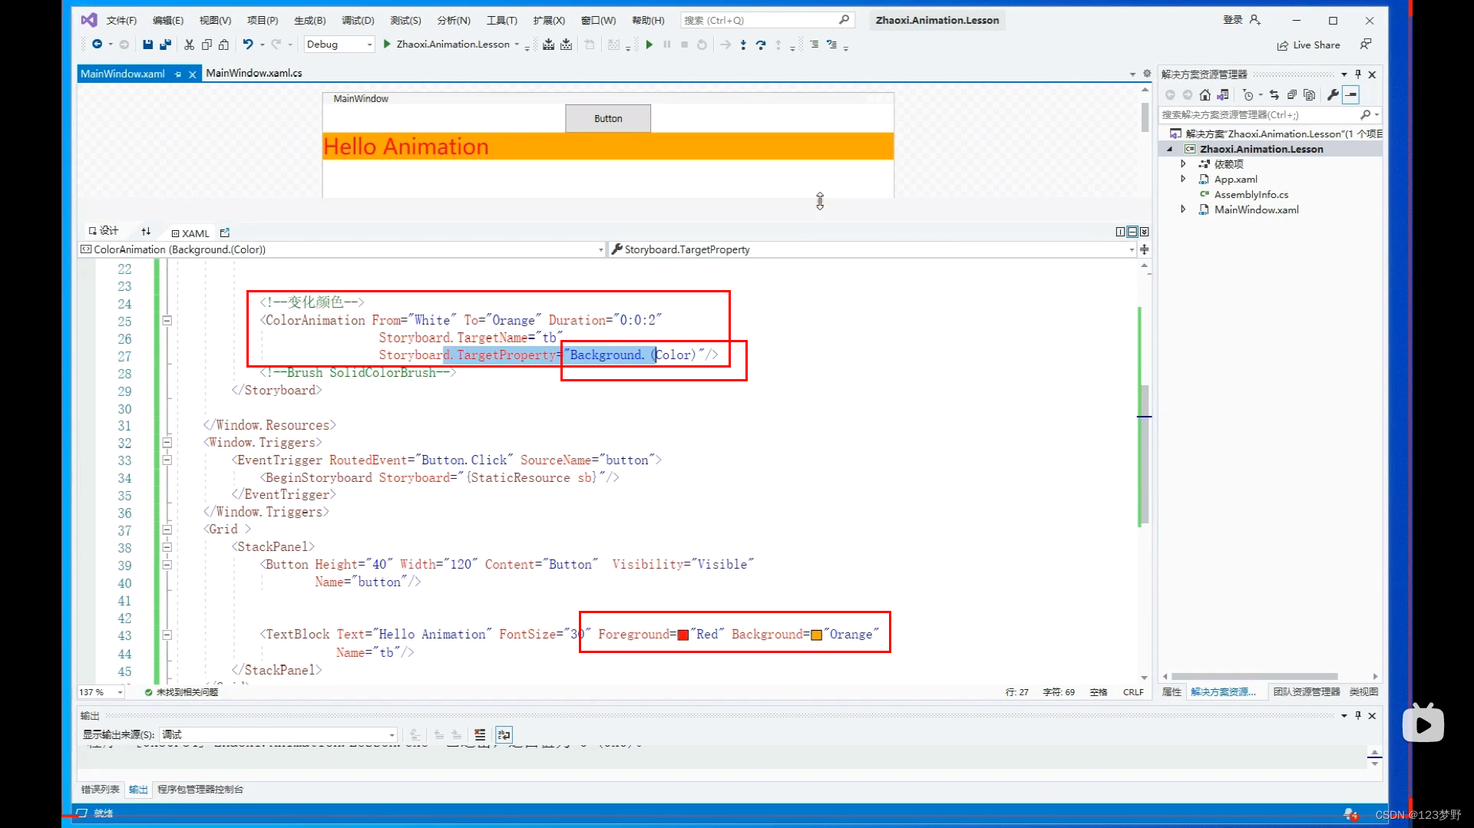Toggle Preview Selected Items button in Solution Explorer
1474x828 pixels.
tap(1351, 95)
